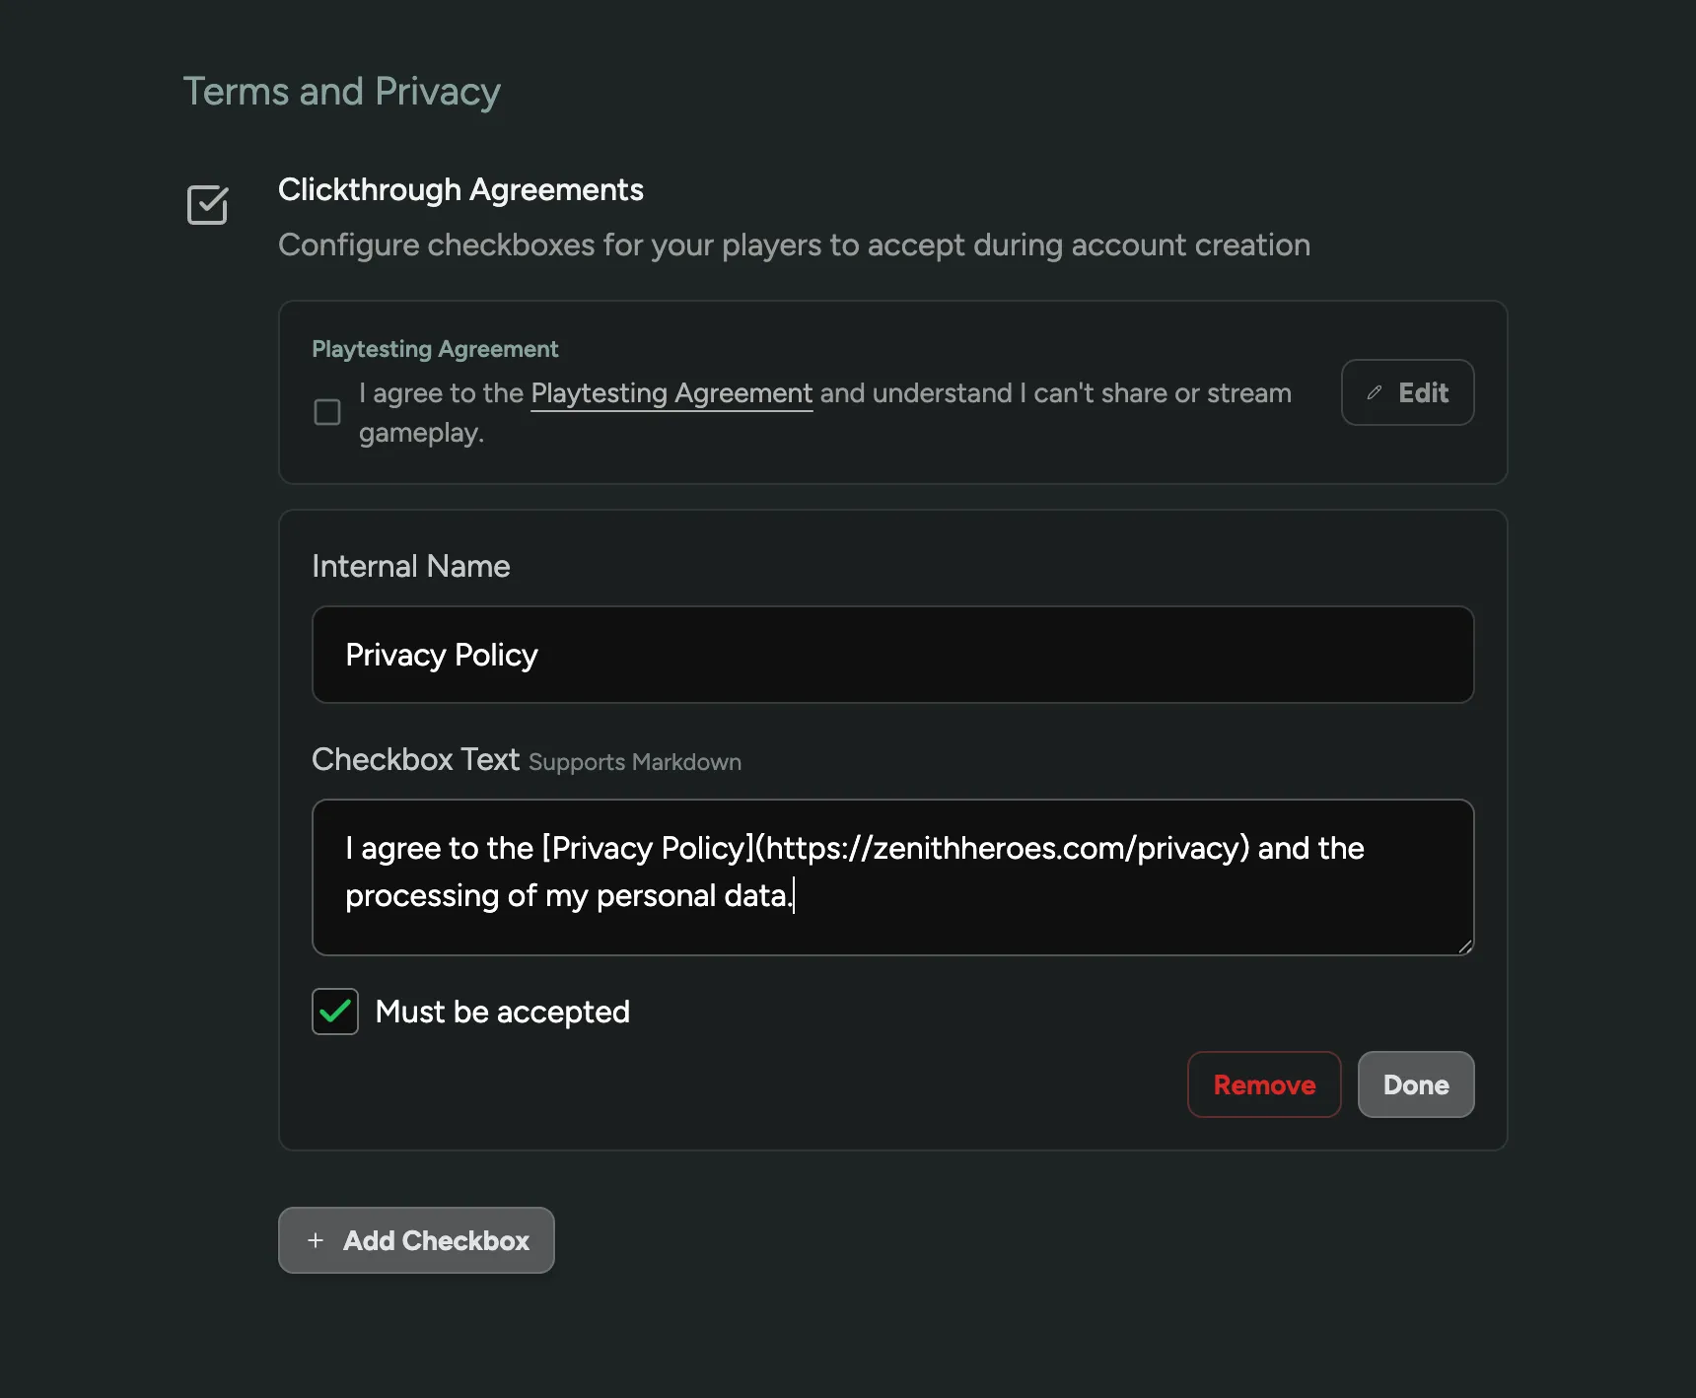This screenshot has width=1696, height=1398.
Task: Click the pencil icon in the Edit button
Action: point(1374,392)
